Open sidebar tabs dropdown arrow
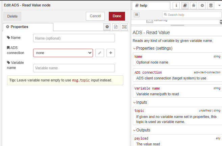 pos(219,5)
